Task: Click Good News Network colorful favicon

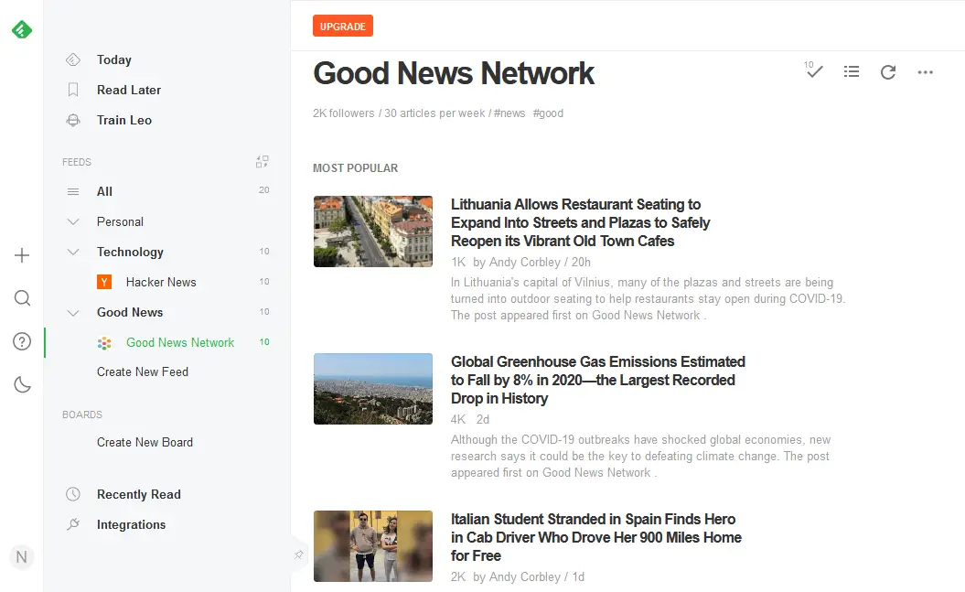Action: pos(104,343)
